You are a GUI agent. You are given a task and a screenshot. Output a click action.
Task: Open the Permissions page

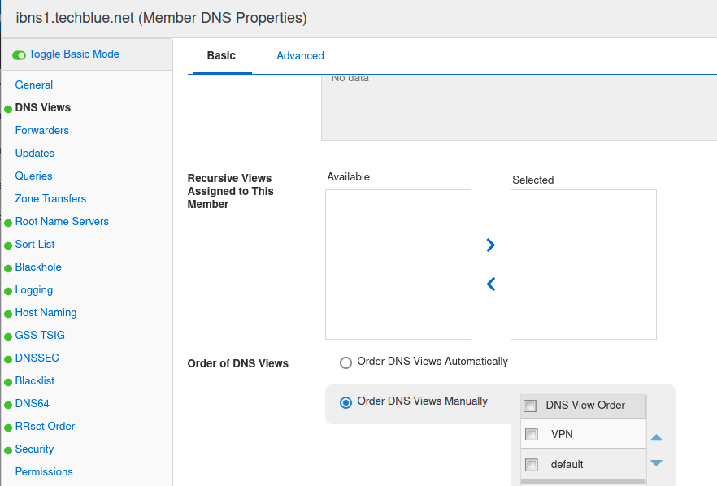click(x=43, y=471)
